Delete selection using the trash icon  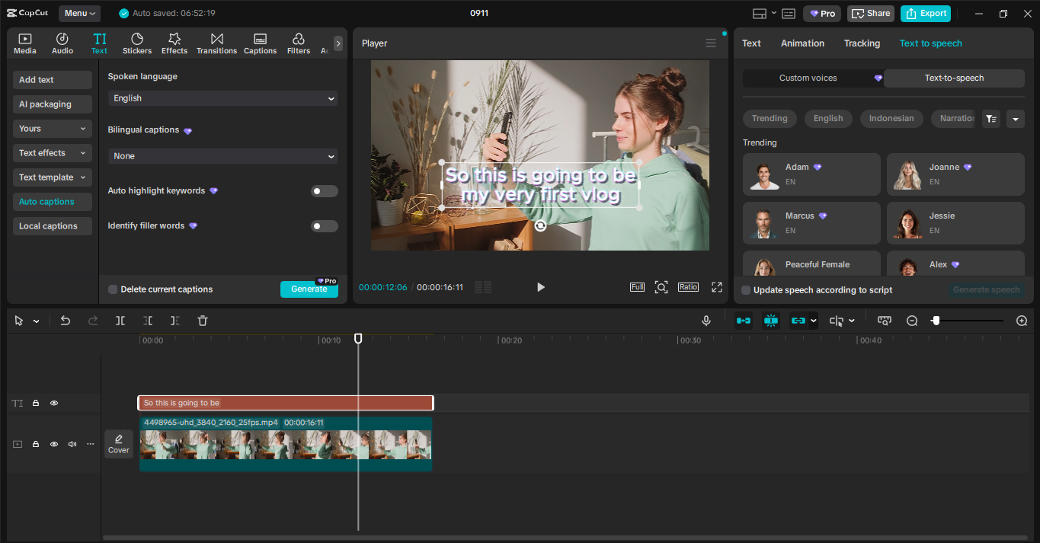[202, 321]
